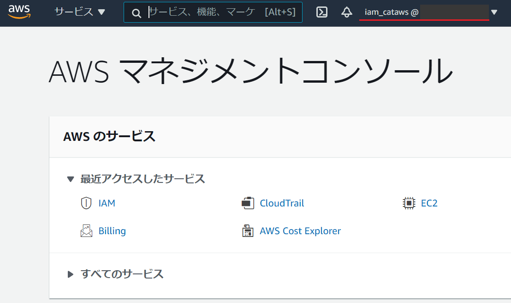Expand the すべてのサービス section

[70, 274]
